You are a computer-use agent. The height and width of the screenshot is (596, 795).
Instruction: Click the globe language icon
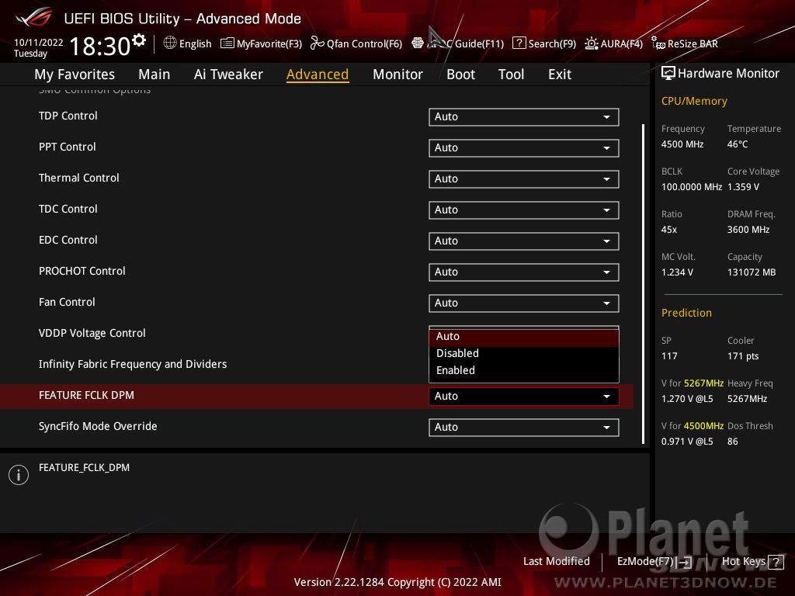point(170,43)
